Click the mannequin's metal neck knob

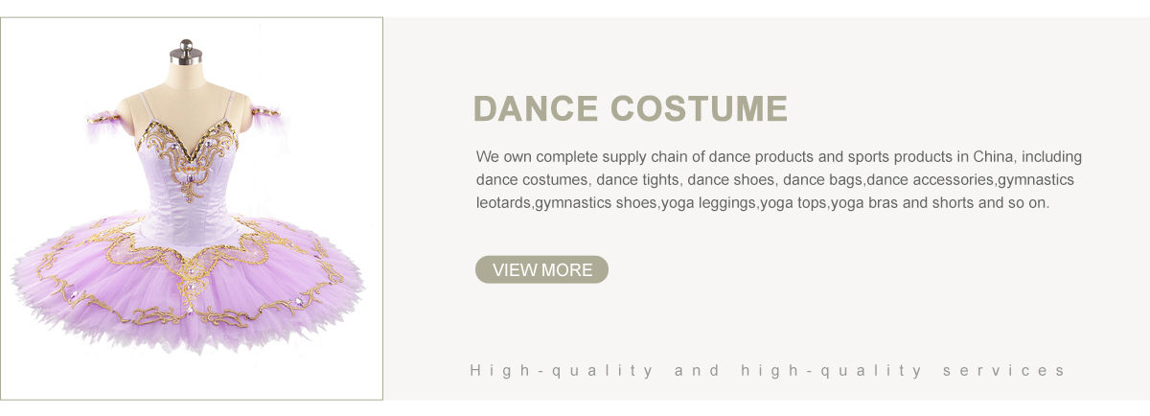[185, 51]
